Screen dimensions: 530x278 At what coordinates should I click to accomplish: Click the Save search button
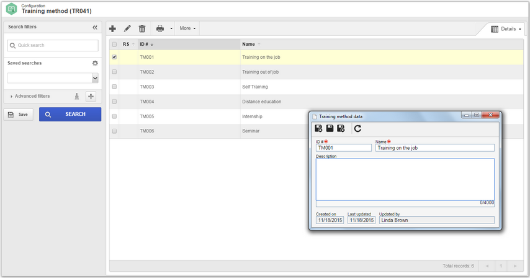point(19,115)
